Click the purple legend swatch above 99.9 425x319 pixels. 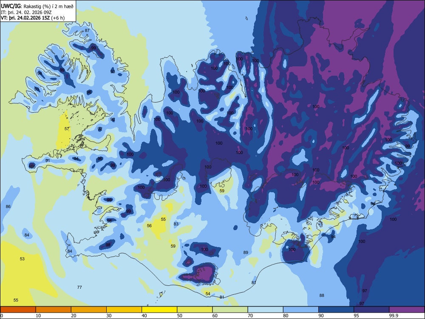click(407, 310)
